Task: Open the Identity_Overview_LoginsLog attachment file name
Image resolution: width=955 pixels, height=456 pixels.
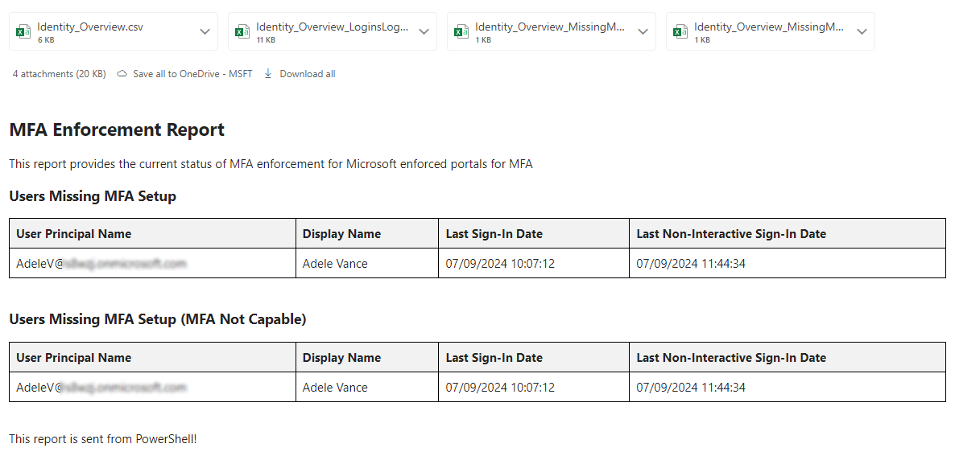Action: [x=332, y=27]
